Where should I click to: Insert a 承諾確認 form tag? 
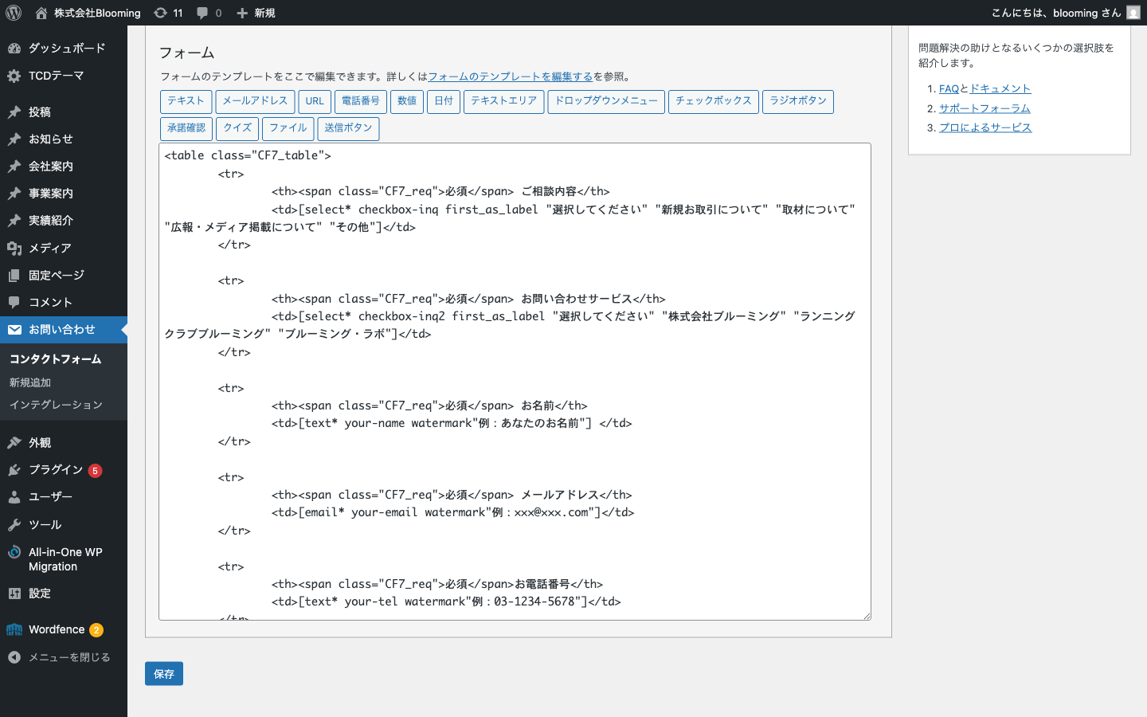(186, 128)
